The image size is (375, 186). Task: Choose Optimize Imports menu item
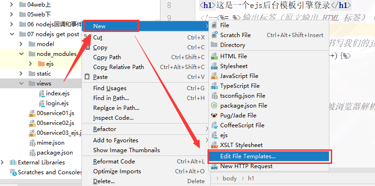click(x=146, y=171)
